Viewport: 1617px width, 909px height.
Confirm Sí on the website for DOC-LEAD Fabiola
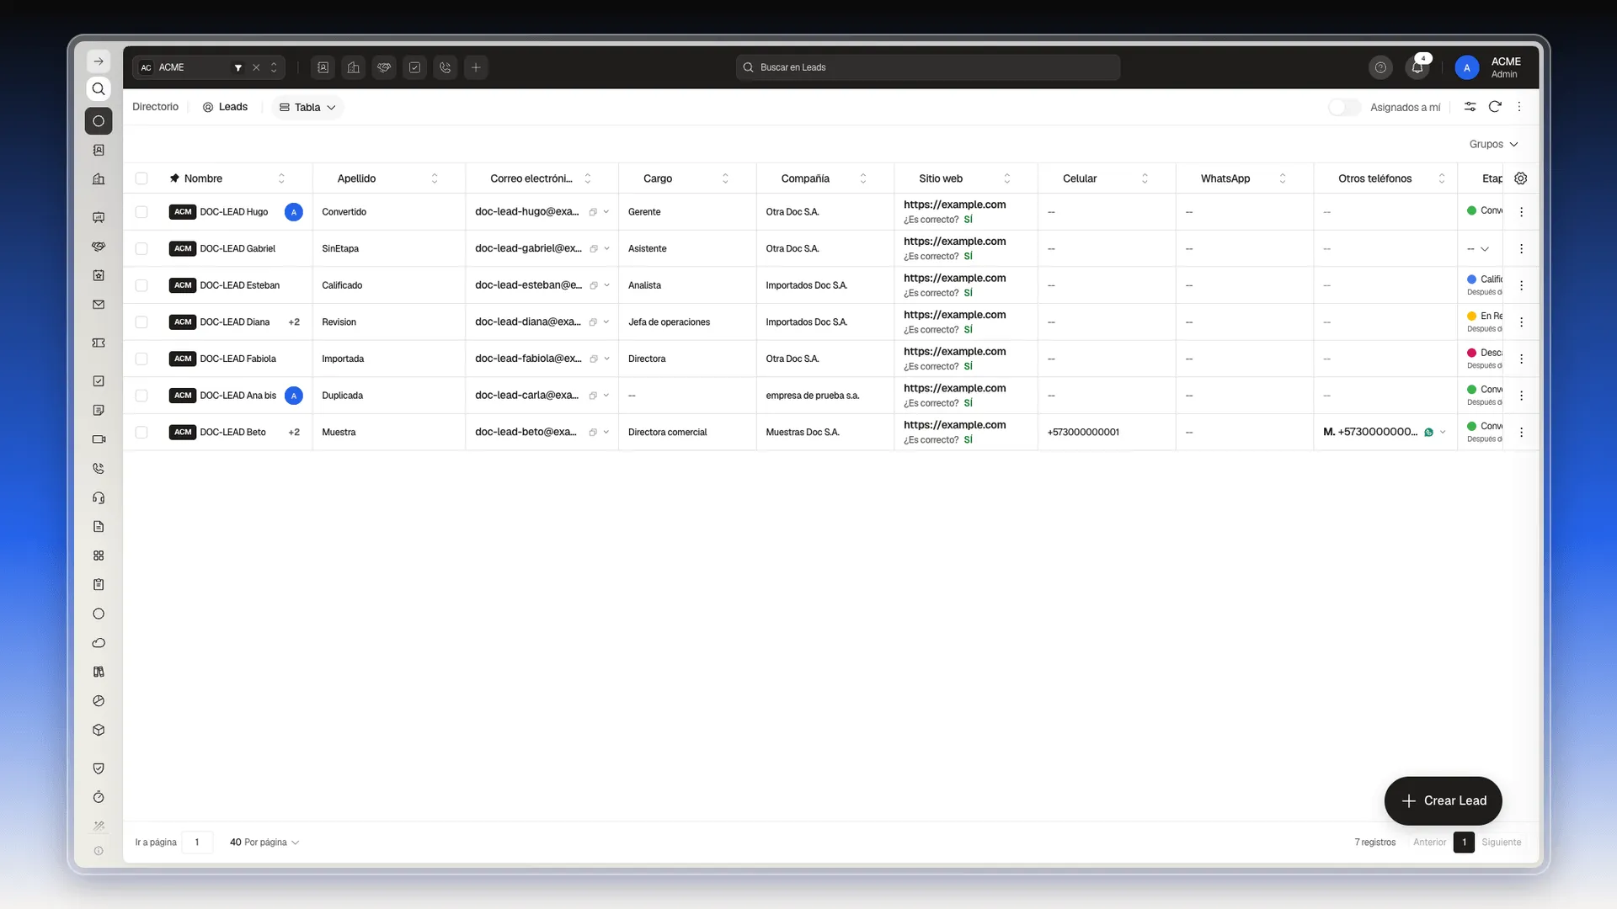(968, 366)
